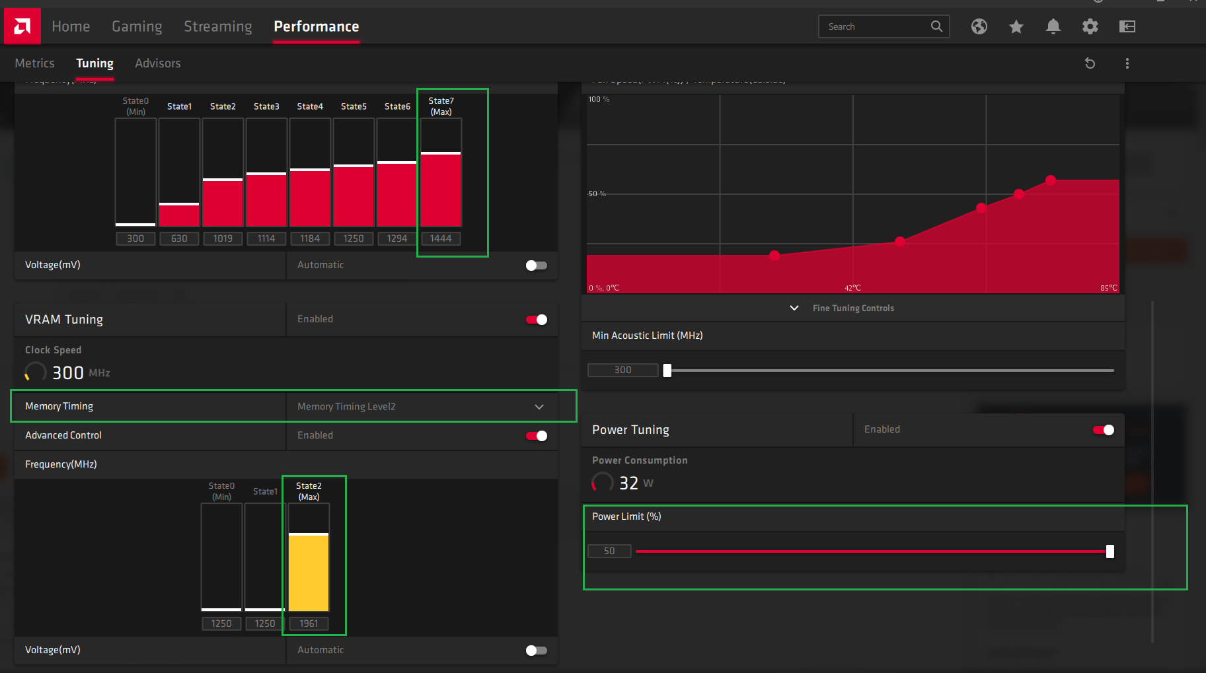Open notifications via the bell icon
Viewport: 1206px width, 673px height.
1053,26
